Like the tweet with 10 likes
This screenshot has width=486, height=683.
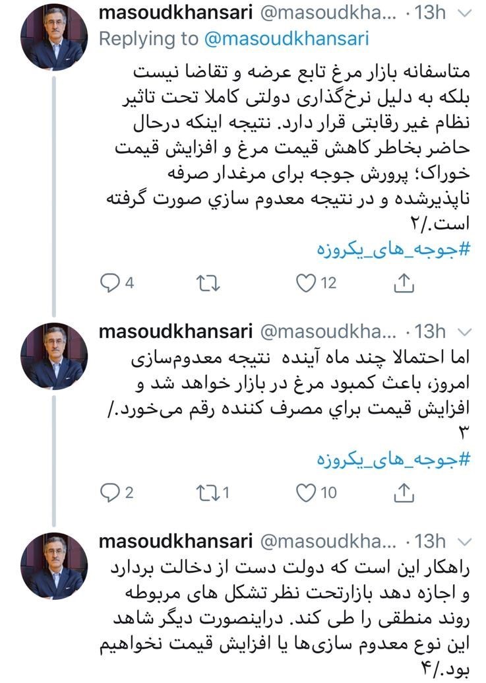click(x=305, y=492)
